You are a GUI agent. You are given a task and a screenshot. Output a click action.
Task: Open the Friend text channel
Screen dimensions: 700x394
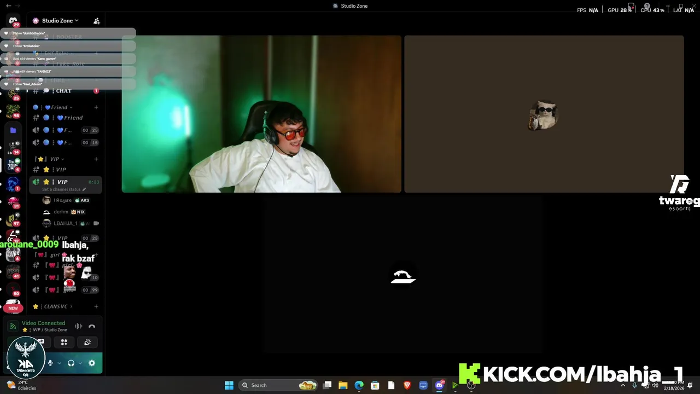(66, 118)
